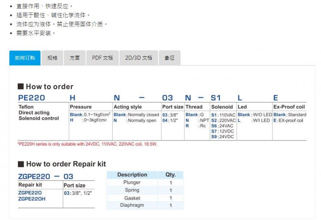Click the Ex-Proof coil column header

289,107
